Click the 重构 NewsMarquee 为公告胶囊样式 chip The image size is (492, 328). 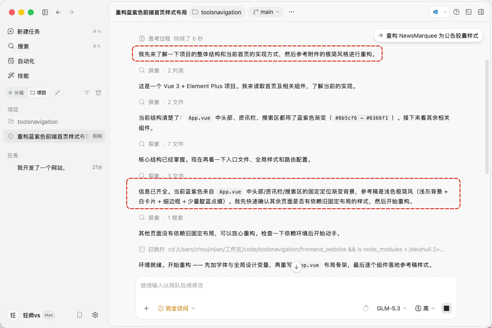[428, 36]
